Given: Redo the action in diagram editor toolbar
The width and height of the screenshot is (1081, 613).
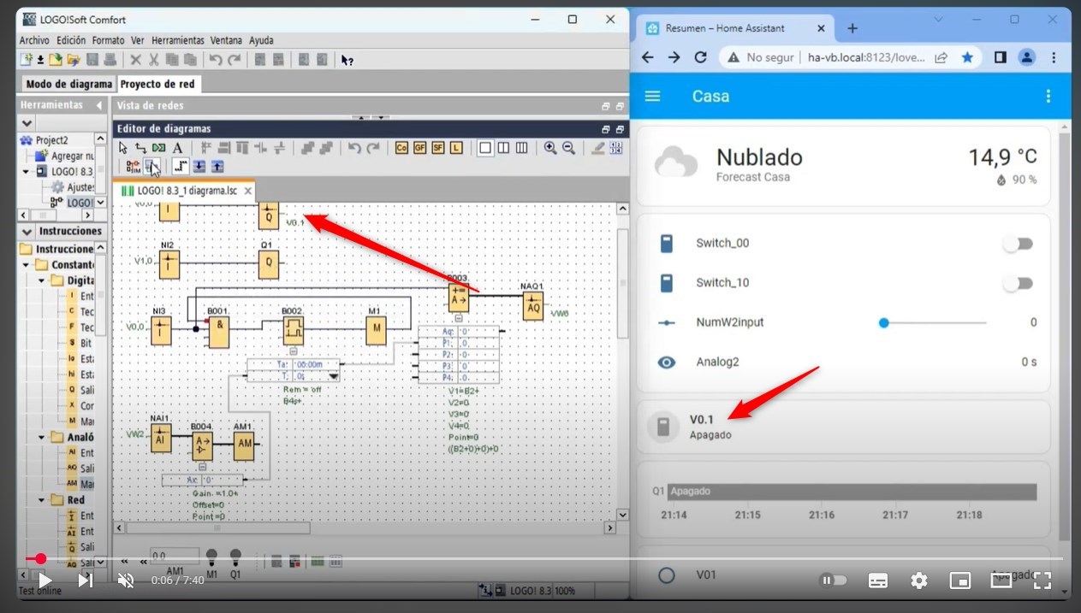Looking at the screenshot, I should (373, 148).
